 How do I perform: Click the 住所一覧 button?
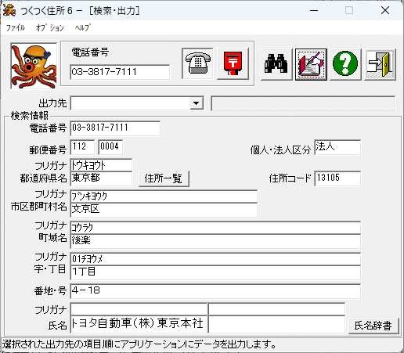point(164,178)
